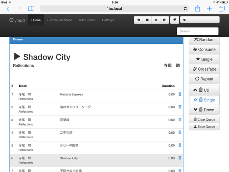Delete Habana Express from queue
This screenshot has width=229, height=172.
coord(180,94)
